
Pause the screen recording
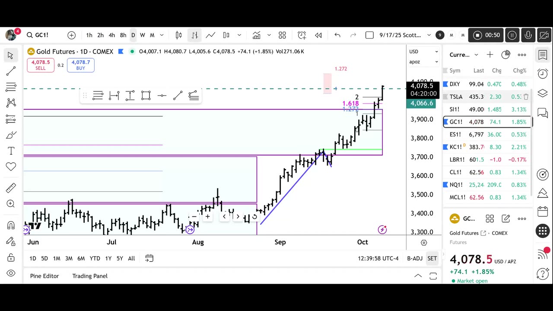coord(512,35)
